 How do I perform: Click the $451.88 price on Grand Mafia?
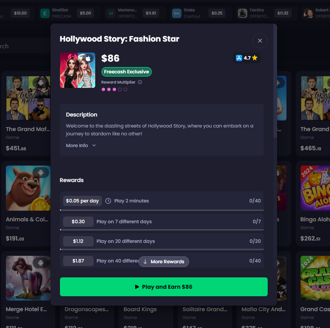coord(16,148)
